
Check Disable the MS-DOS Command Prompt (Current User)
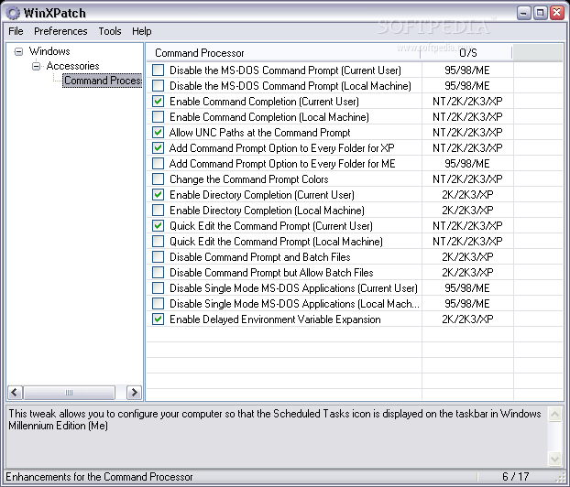[159, 70]
